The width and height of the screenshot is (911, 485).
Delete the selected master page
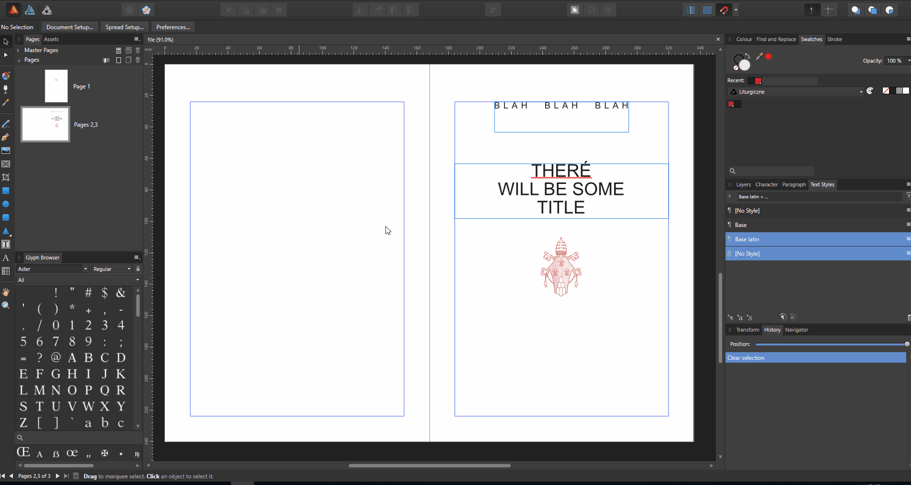pyautogui.click(x=138, y=50)
